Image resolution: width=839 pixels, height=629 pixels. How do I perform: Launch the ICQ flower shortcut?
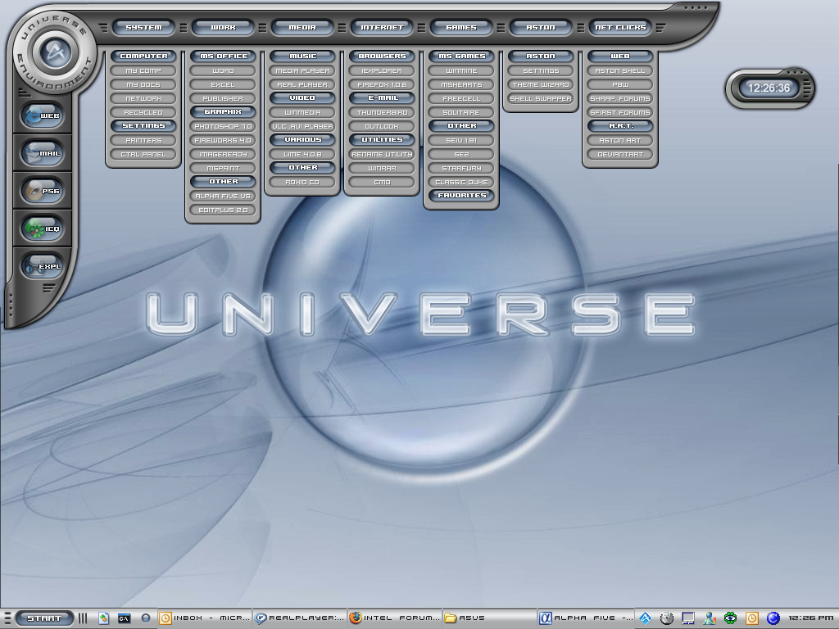coord(43,229)
